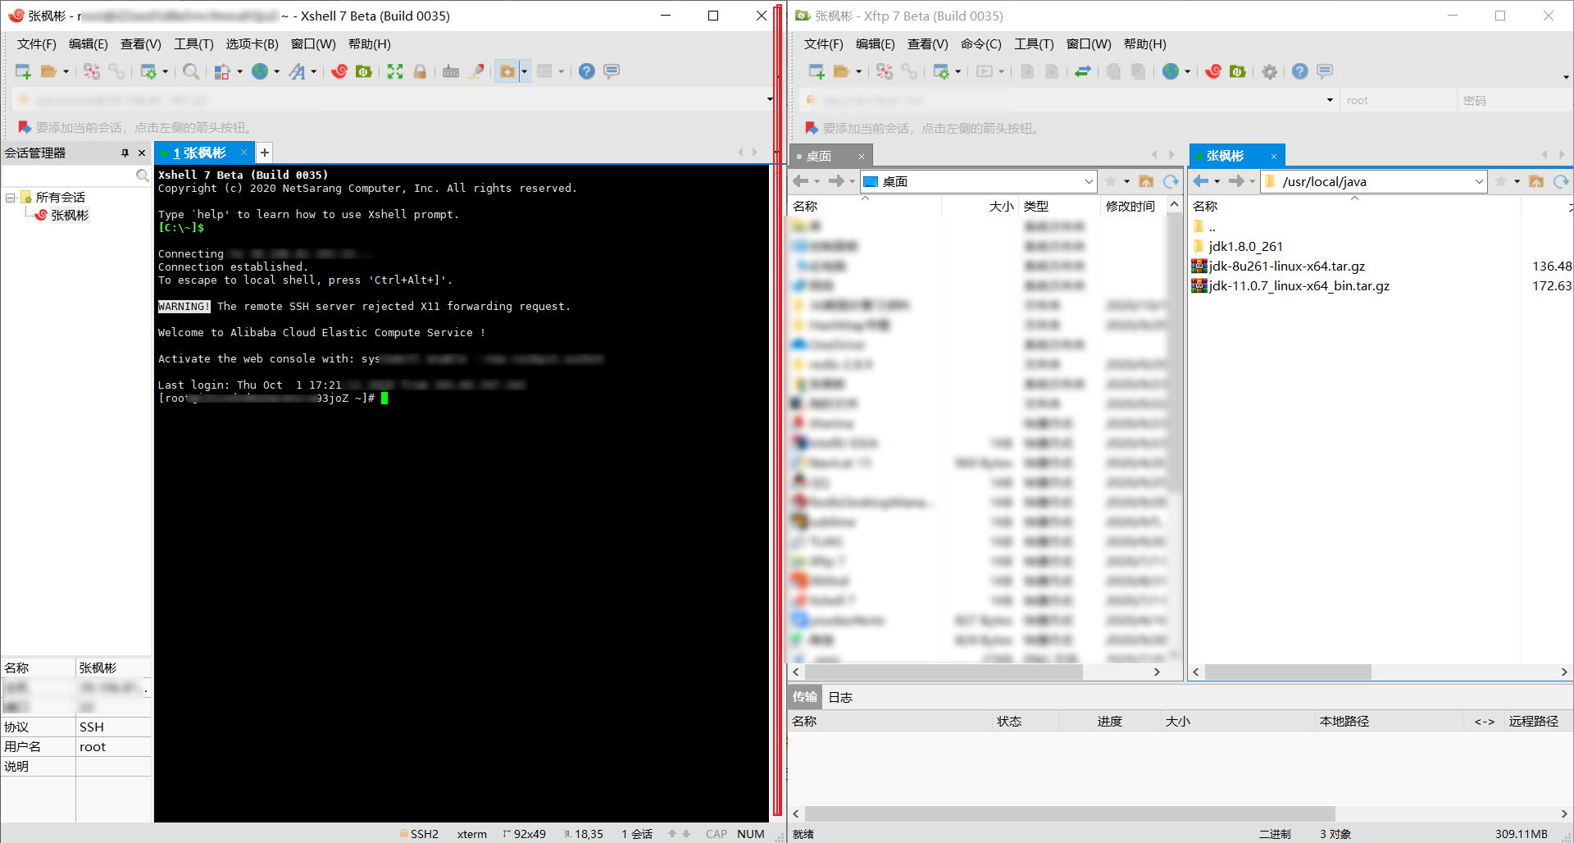Click New Session icon in Xftp toolbar
Viewport: 1574px width, 843px height.
tap(817, 71)
